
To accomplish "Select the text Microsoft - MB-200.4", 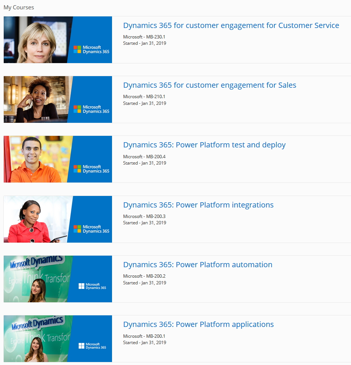I will (145, 157).
